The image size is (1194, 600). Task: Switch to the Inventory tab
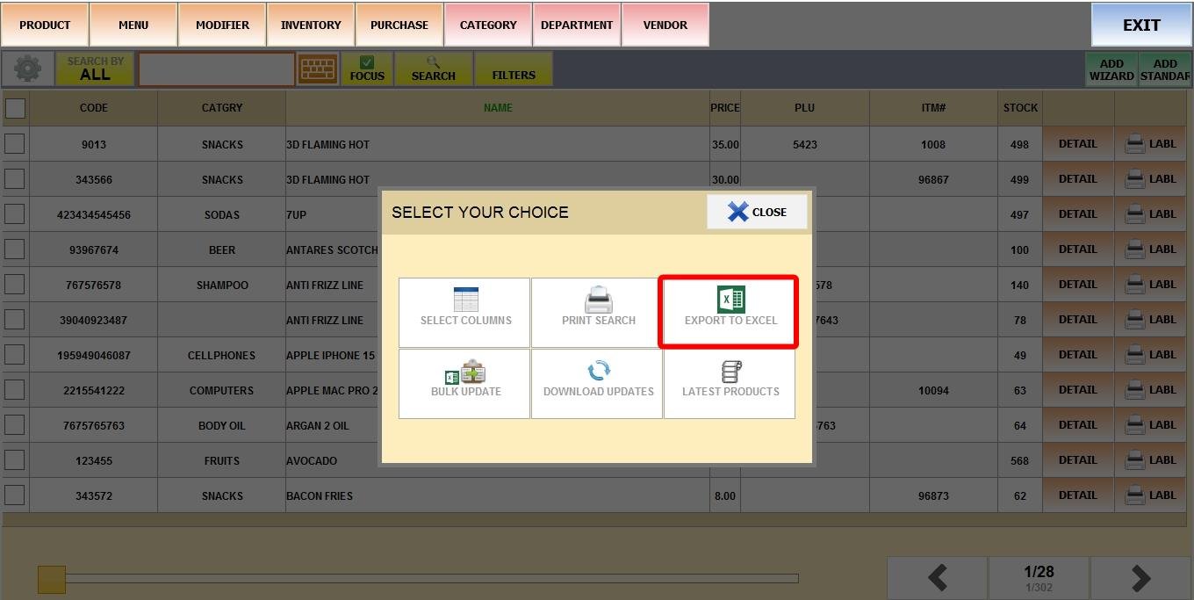311,25
